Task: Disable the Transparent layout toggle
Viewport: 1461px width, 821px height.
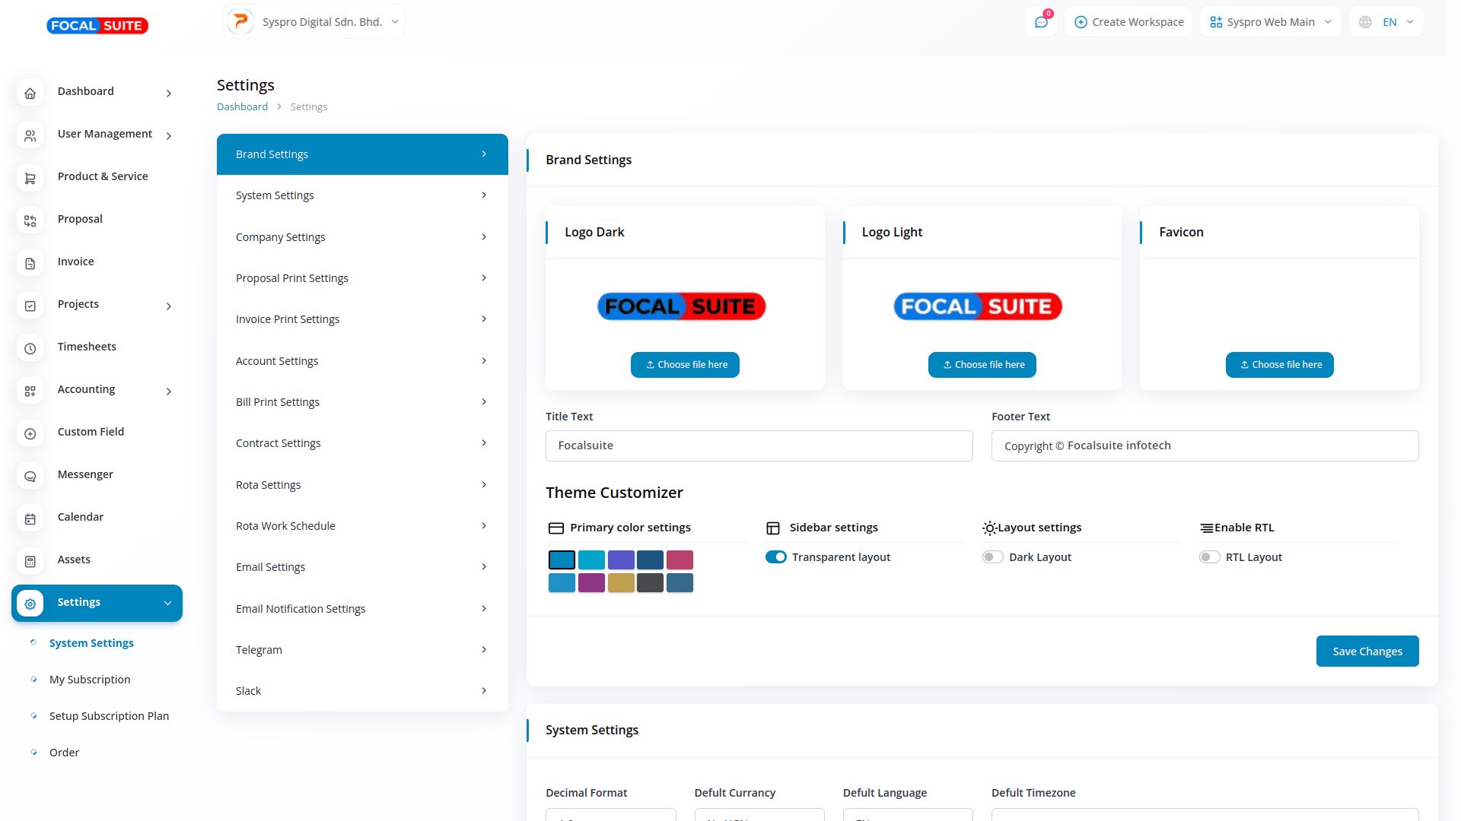Action: (x=775, y=557)
